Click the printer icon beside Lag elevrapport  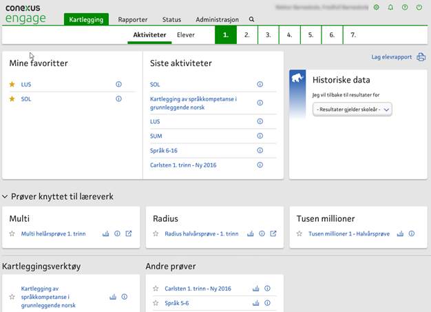[x=421, y=57]
